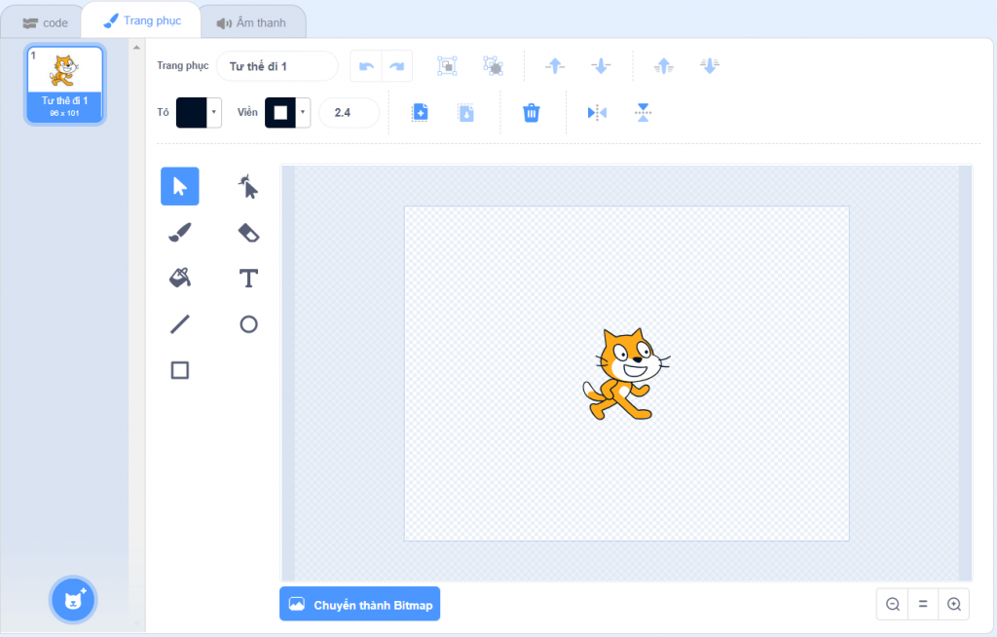The image size is (997, 637).
Task: Select the Tư thế đi 1 thumbnail
Action: [65, 84]
